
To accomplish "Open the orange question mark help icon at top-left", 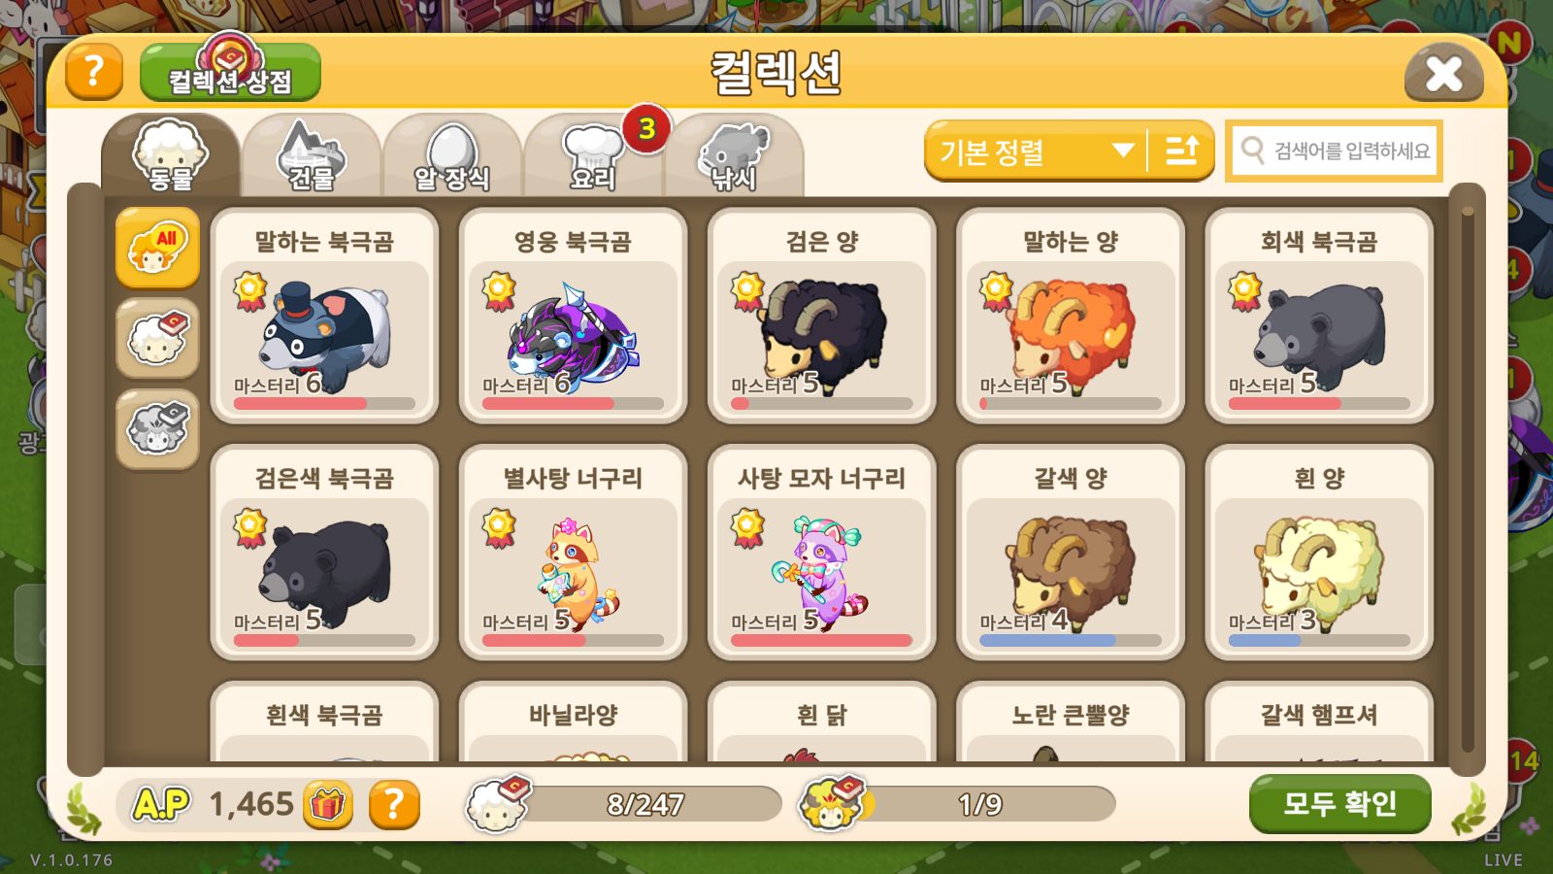I will pos(94,72).
